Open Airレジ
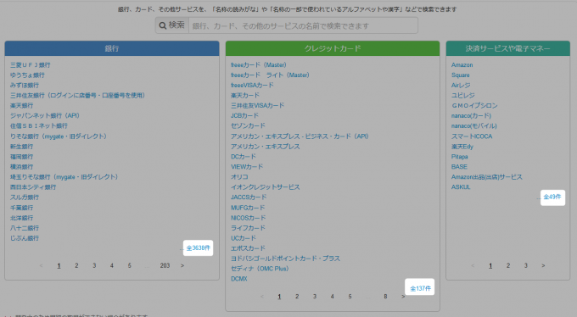The width and height of the screenshot is (577, 317). coord(461,86)
